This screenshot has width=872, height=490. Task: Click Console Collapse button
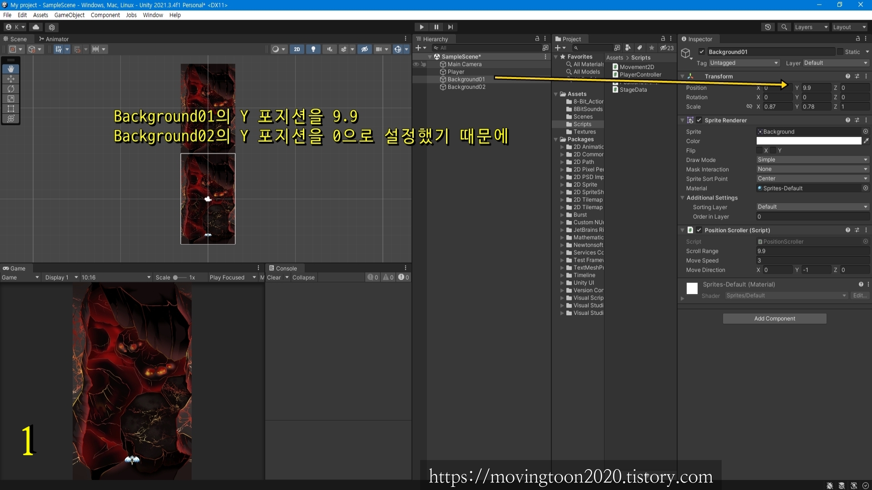coord(303,278)
